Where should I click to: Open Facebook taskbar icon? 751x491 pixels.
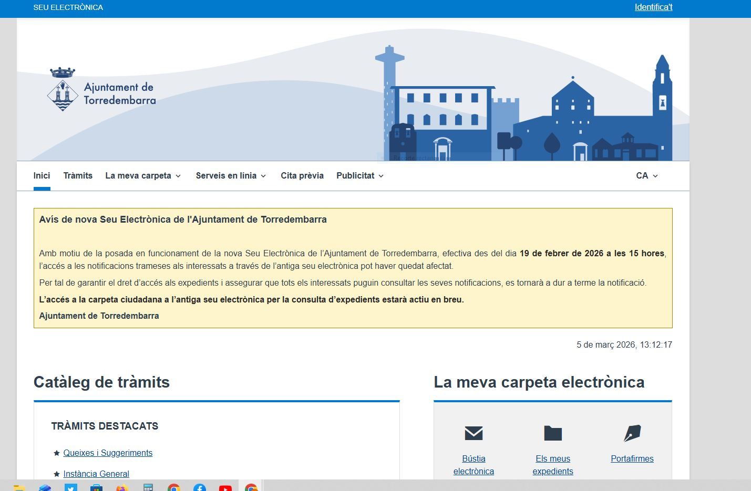pyautogui.click(x=200, y=488)
